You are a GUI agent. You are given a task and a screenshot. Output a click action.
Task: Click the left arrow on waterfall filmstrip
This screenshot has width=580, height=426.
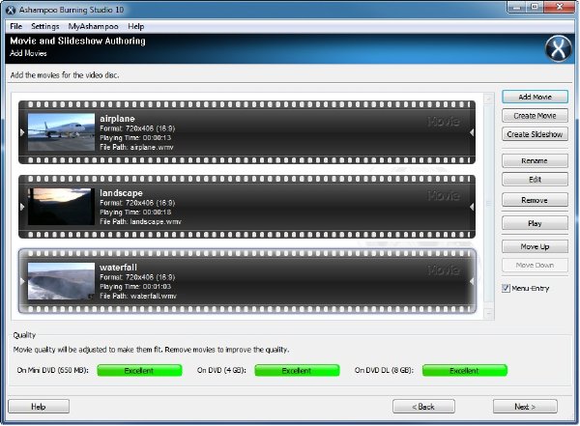[22, 281]
